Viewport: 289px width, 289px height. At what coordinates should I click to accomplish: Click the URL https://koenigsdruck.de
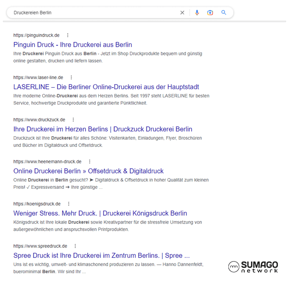tap(37, 204)
